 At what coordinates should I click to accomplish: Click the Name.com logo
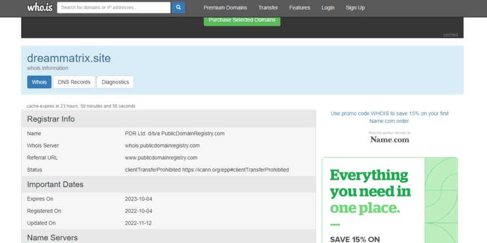pyautogui.click(x=390, y=139)
